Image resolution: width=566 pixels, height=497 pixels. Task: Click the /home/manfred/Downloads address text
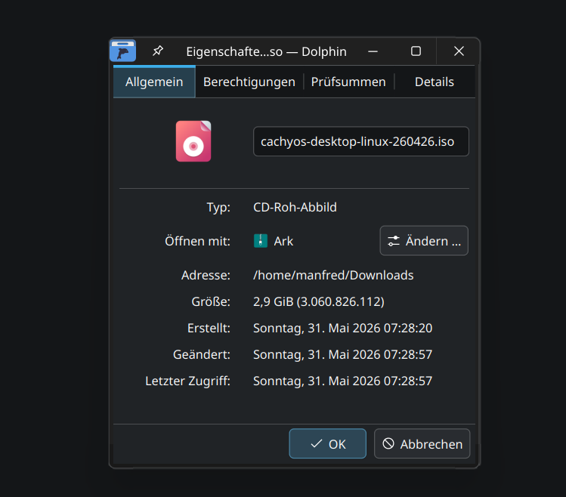tap(333, 276)
